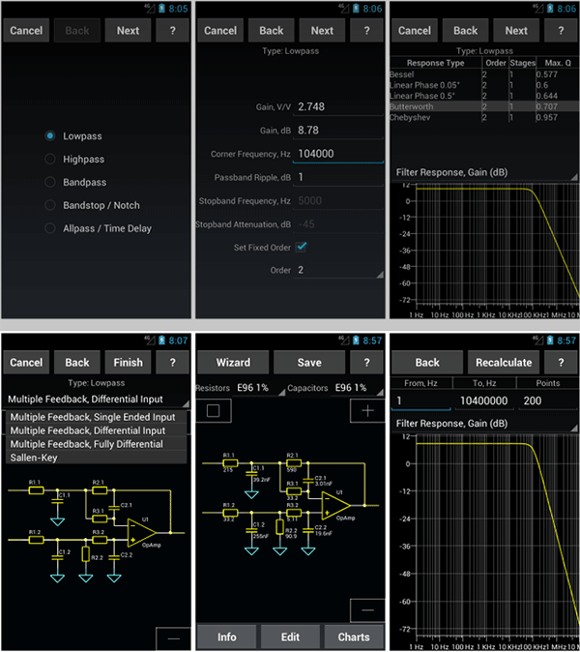Open the Resistors E96 1% dropdown
The width and height of the screenshot is (580, 652).
(261, 388)
